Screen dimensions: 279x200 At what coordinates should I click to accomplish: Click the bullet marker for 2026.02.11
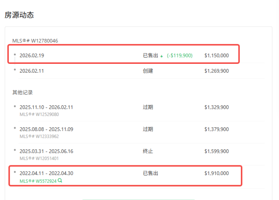pyautogui.click(x=15, y=70)
